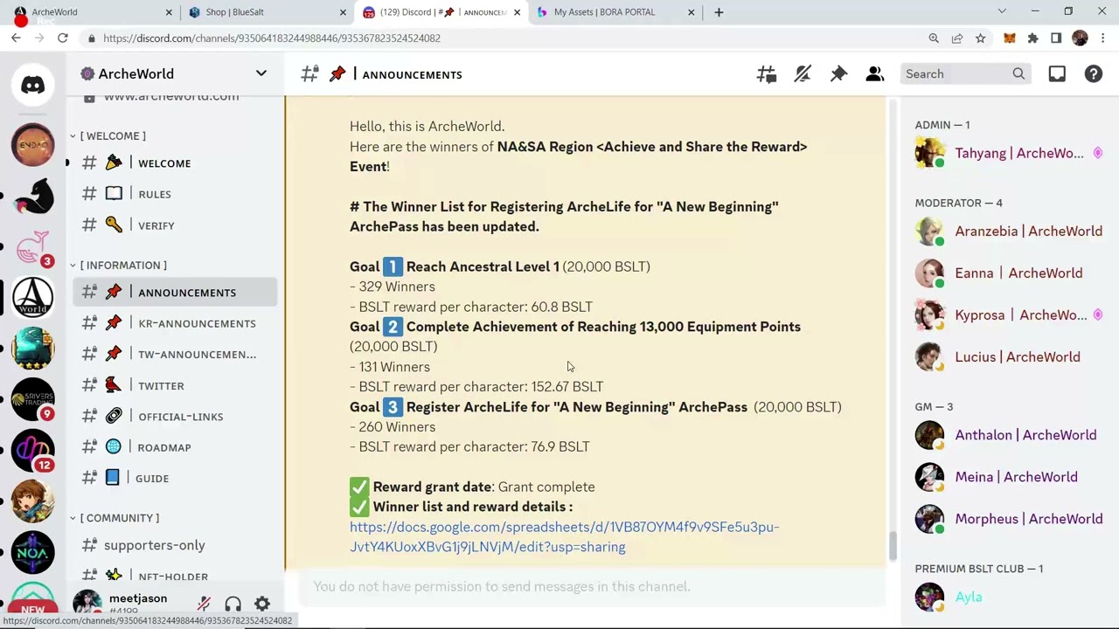Viewport: 1119px width, 629px height.
Task: Switch to Shop | BlueSalt browser tab
Action: pos(267,12)
